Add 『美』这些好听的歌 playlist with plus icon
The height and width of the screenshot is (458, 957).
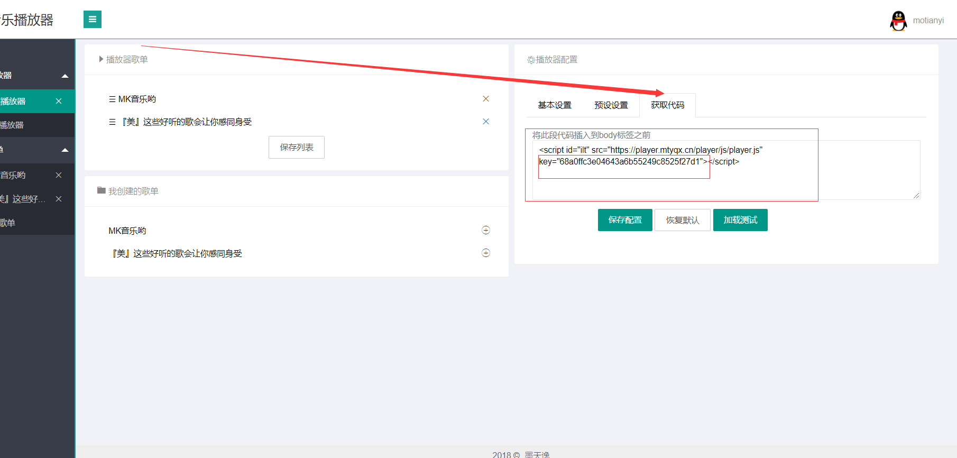tap(486, 253)
